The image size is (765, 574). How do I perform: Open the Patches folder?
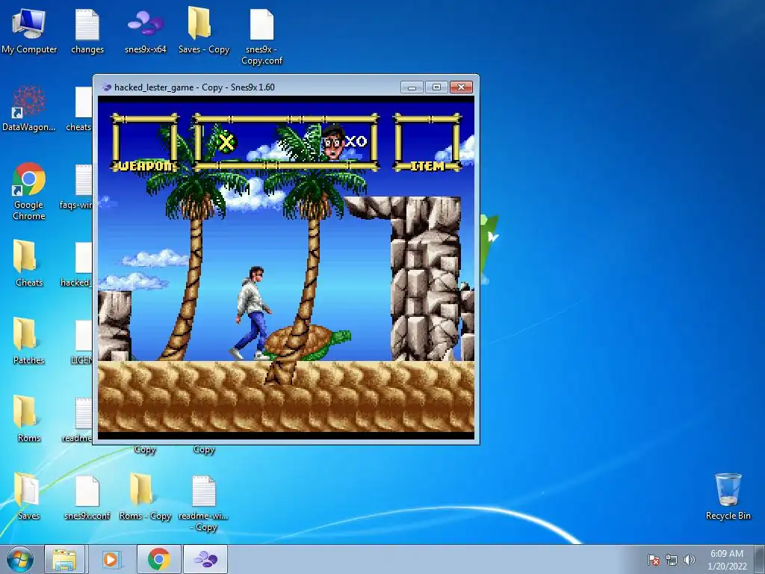coord(29,341)
